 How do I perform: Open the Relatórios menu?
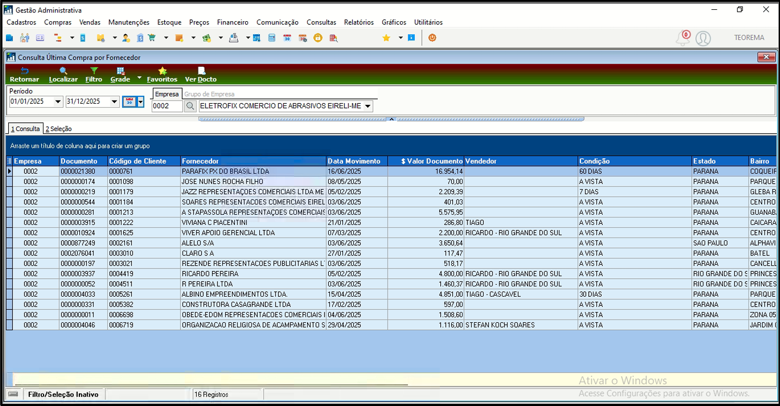point(359,22)
